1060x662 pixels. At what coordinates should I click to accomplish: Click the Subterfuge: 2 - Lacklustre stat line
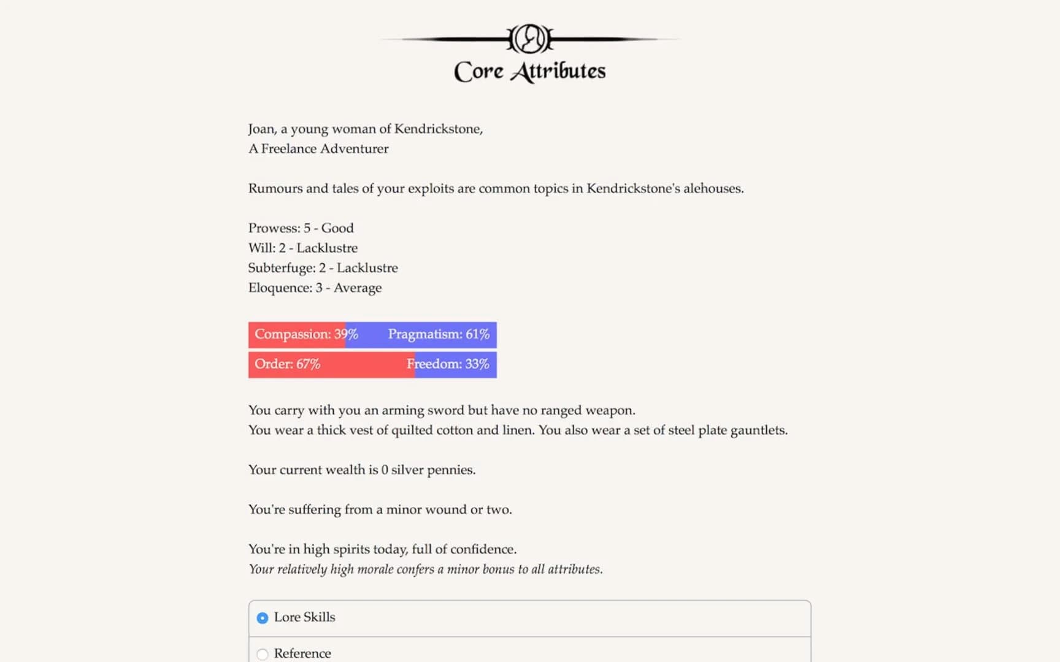[323, 268]
